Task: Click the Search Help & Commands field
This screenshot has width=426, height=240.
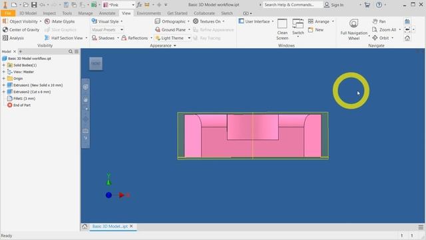Action: tap(293, 5)
